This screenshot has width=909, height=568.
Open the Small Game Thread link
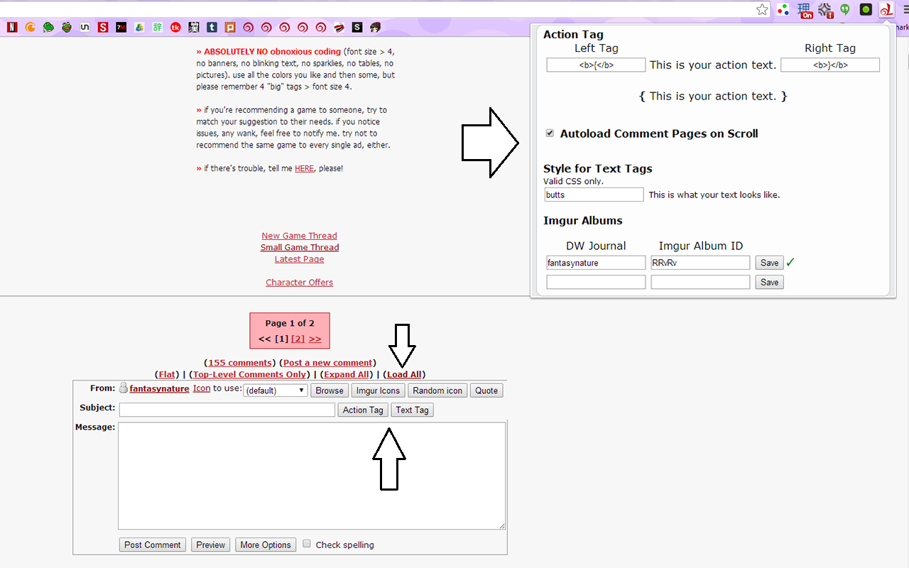(300, 247)
